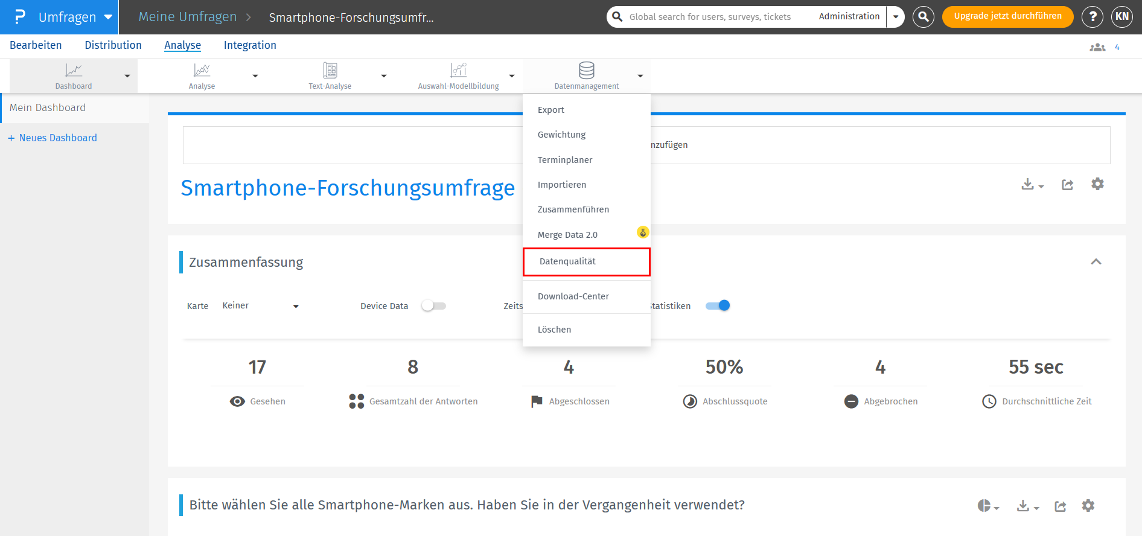Open the Administration search scope dropdown
Viewport: 1142px width, 536px height.
pos(896,17)
